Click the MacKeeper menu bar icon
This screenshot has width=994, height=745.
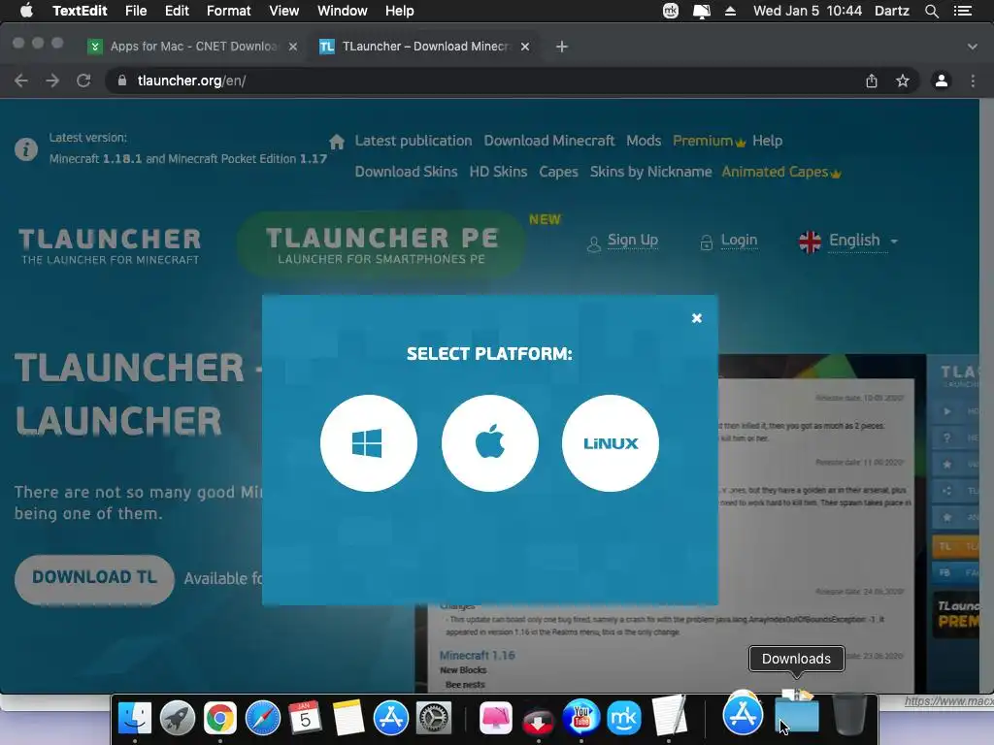point(671,11)
